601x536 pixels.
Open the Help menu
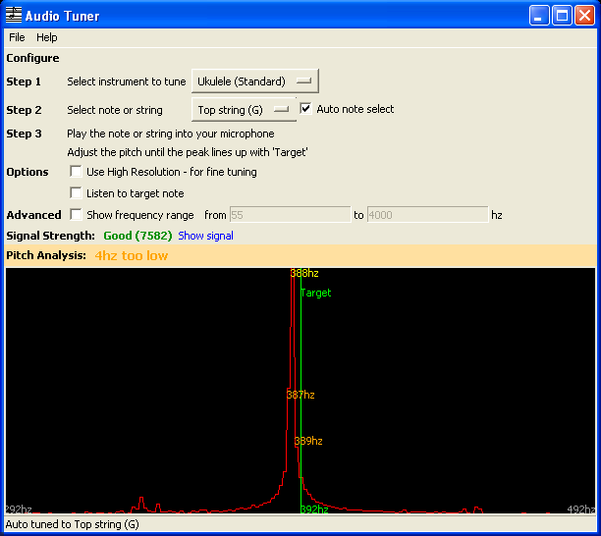tap(47, 37)
